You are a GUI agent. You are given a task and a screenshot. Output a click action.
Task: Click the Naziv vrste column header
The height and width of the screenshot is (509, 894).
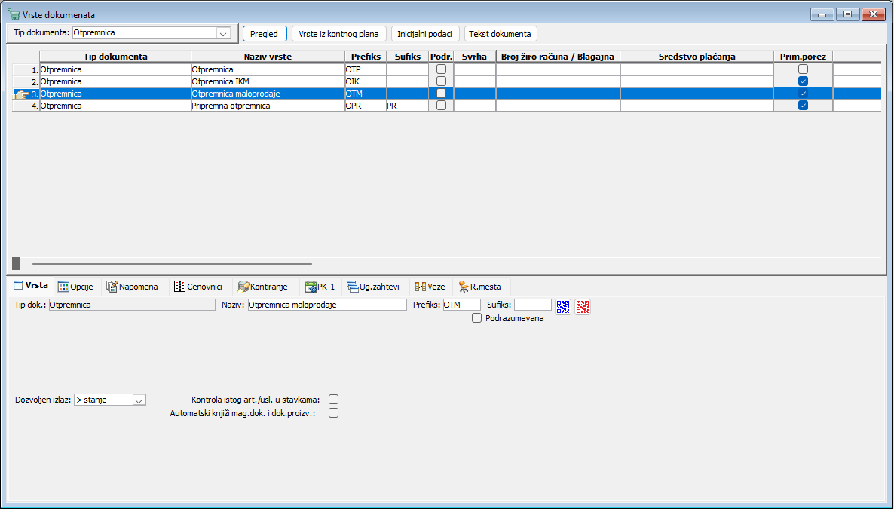coord(268,57)
